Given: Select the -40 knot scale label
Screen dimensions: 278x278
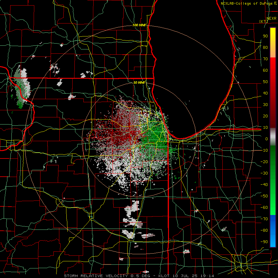Looking at the screenshot, I should [264, 185].
